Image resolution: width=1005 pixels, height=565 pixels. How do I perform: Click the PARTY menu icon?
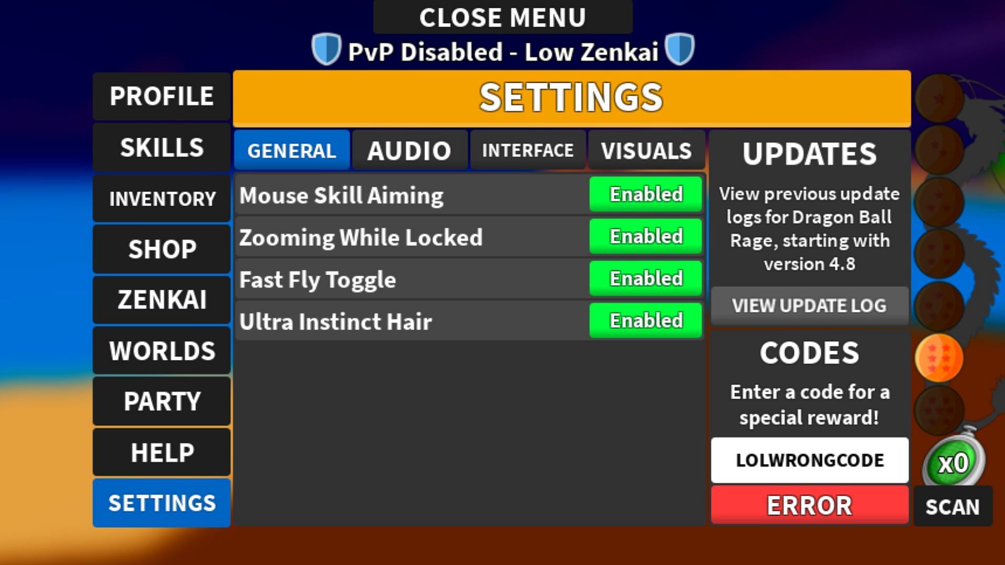click(x=162, y=401)
